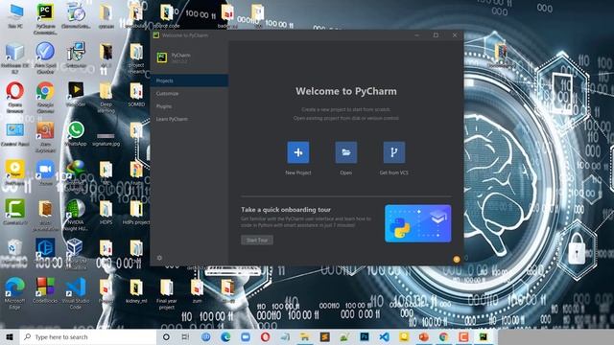This screenshot has width=614, height=345.
Task: Click the This PC desktop icon
Action: click(15, 16)
